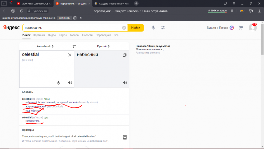
Task: Swap the translation languages with the arrows icon
Action: coord(74,46)
